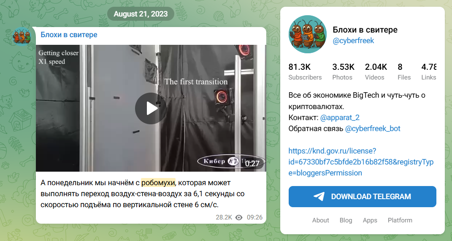This screenshot has width=452, height=241.
Task: Open the About footer link
Action: tap(321, 220)
